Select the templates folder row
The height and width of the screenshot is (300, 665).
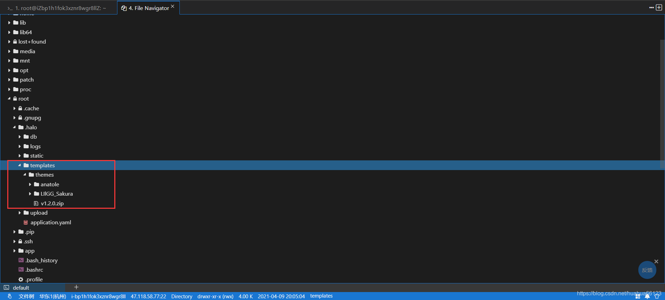[332, 165]
